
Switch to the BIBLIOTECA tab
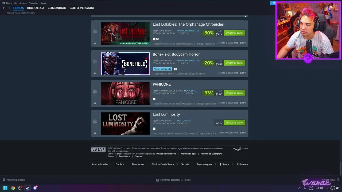pos(36,8)
